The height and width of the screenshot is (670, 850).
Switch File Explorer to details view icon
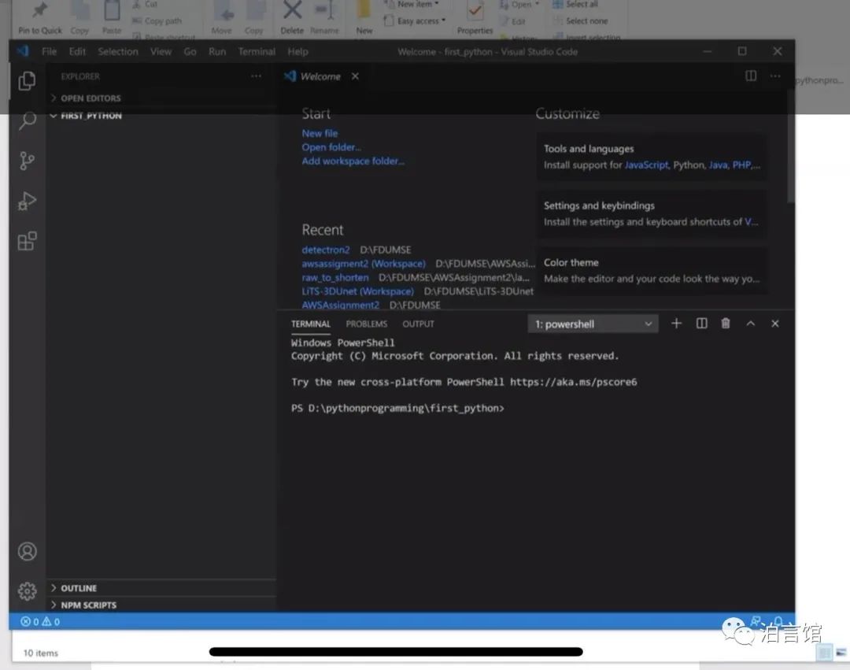point(825,652)
